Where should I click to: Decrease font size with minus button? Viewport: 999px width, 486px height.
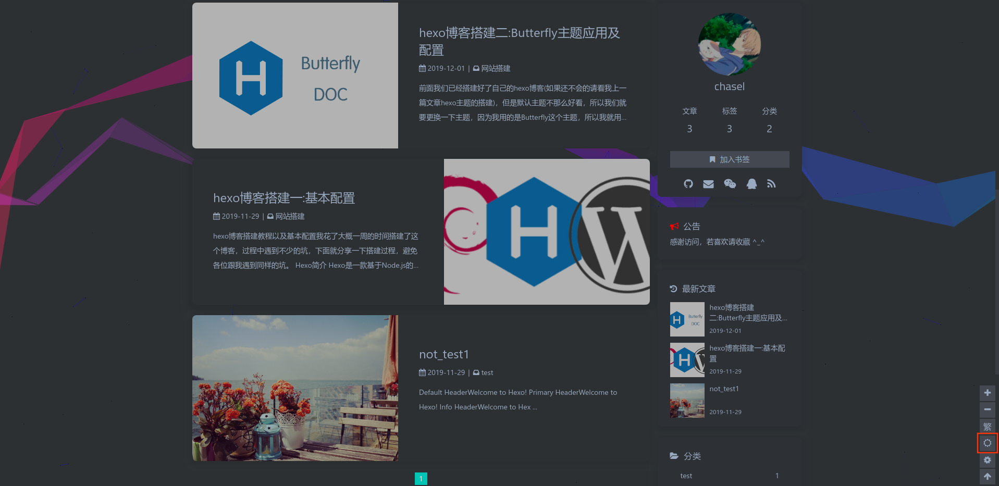tap(987, 409)
